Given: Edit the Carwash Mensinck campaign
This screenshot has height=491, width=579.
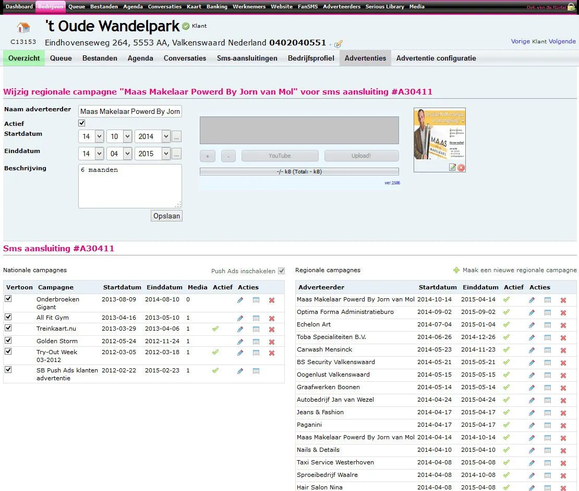Looking at the screenshot, I should point(532,350).
